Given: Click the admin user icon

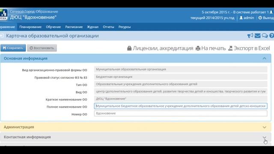Looking at the screenshot, I should [x=241, y=18].
